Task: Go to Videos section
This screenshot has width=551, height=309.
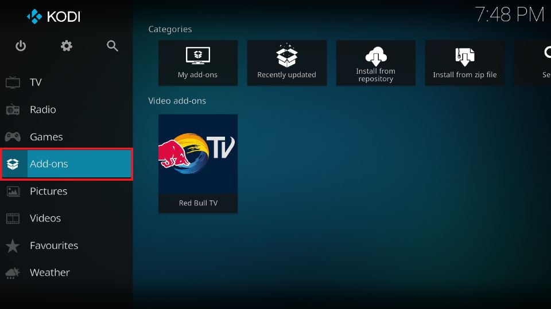Action: [67, 218]
